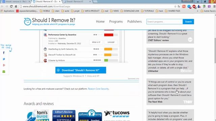
Task: Select the WeatherBug by Earth Networks row
Action: tap(81, 49)
